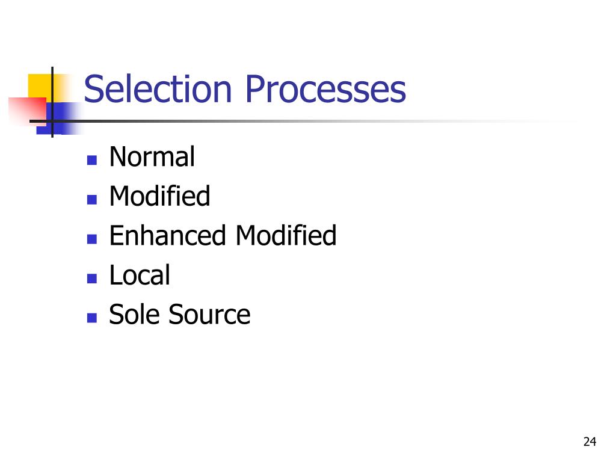Click the slide title "Selection Processes"
The width and height of the screenshot is (616, 462).
tap(245, 89)
